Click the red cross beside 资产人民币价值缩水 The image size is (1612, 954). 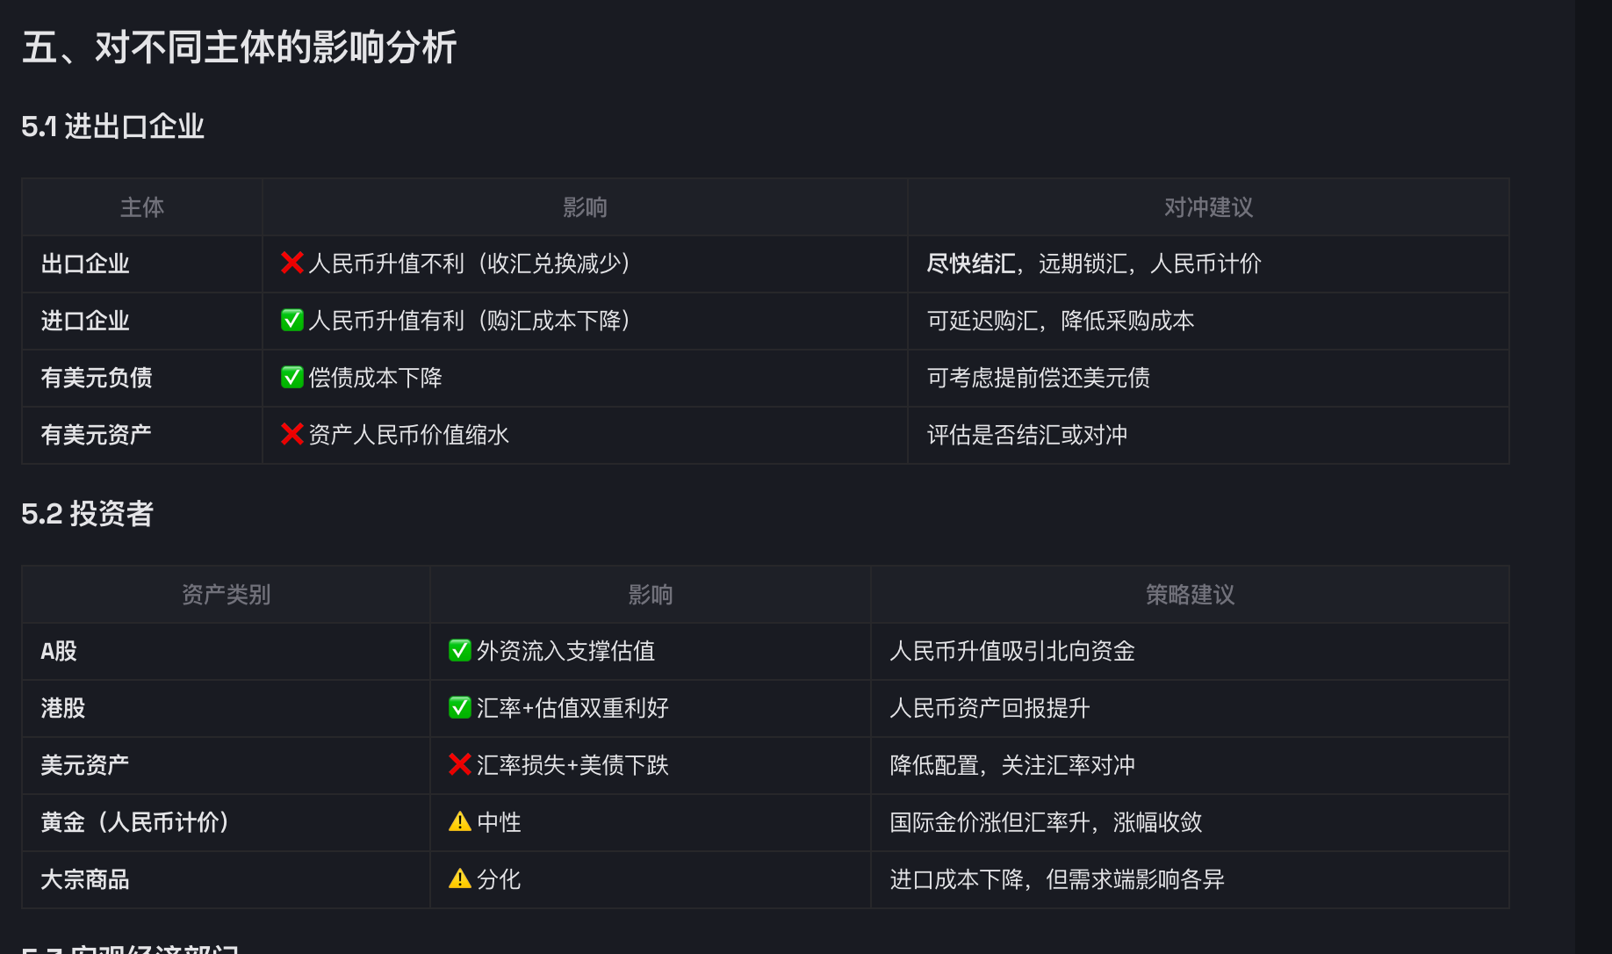(x=291, y=434)
